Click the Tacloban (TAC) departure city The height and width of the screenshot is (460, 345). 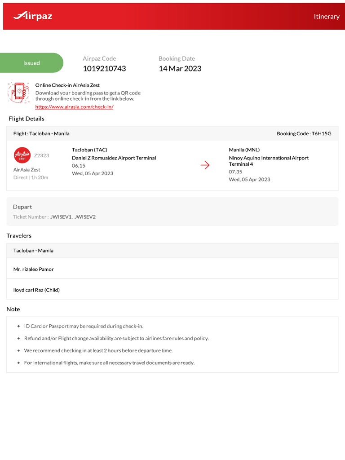89,150
